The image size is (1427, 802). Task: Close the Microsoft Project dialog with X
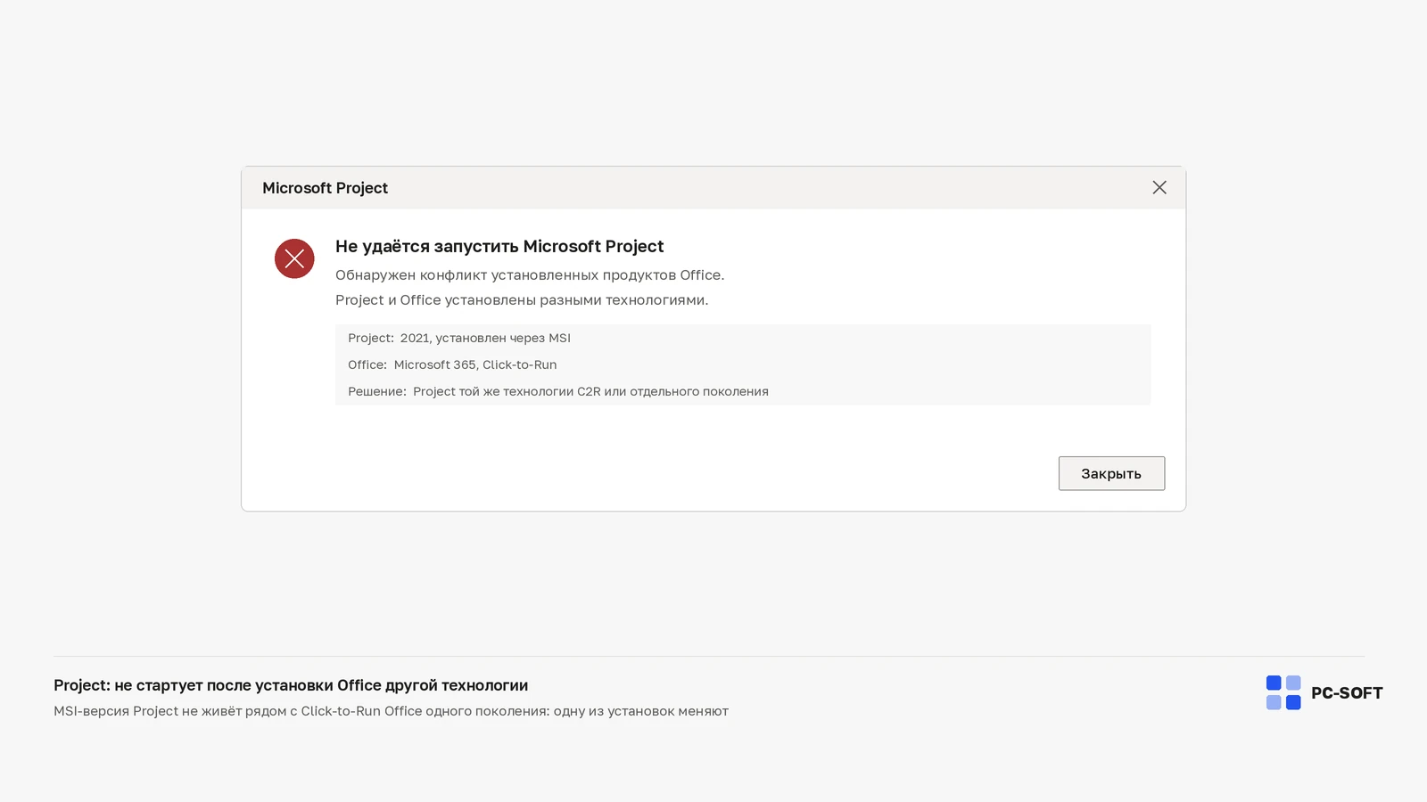1159,187
